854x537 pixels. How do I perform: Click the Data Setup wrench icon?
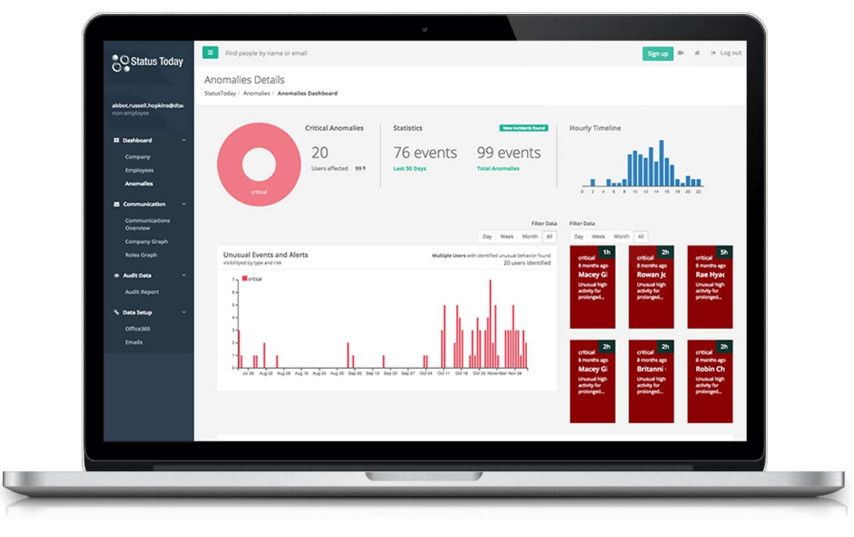[x=116, y=312]
